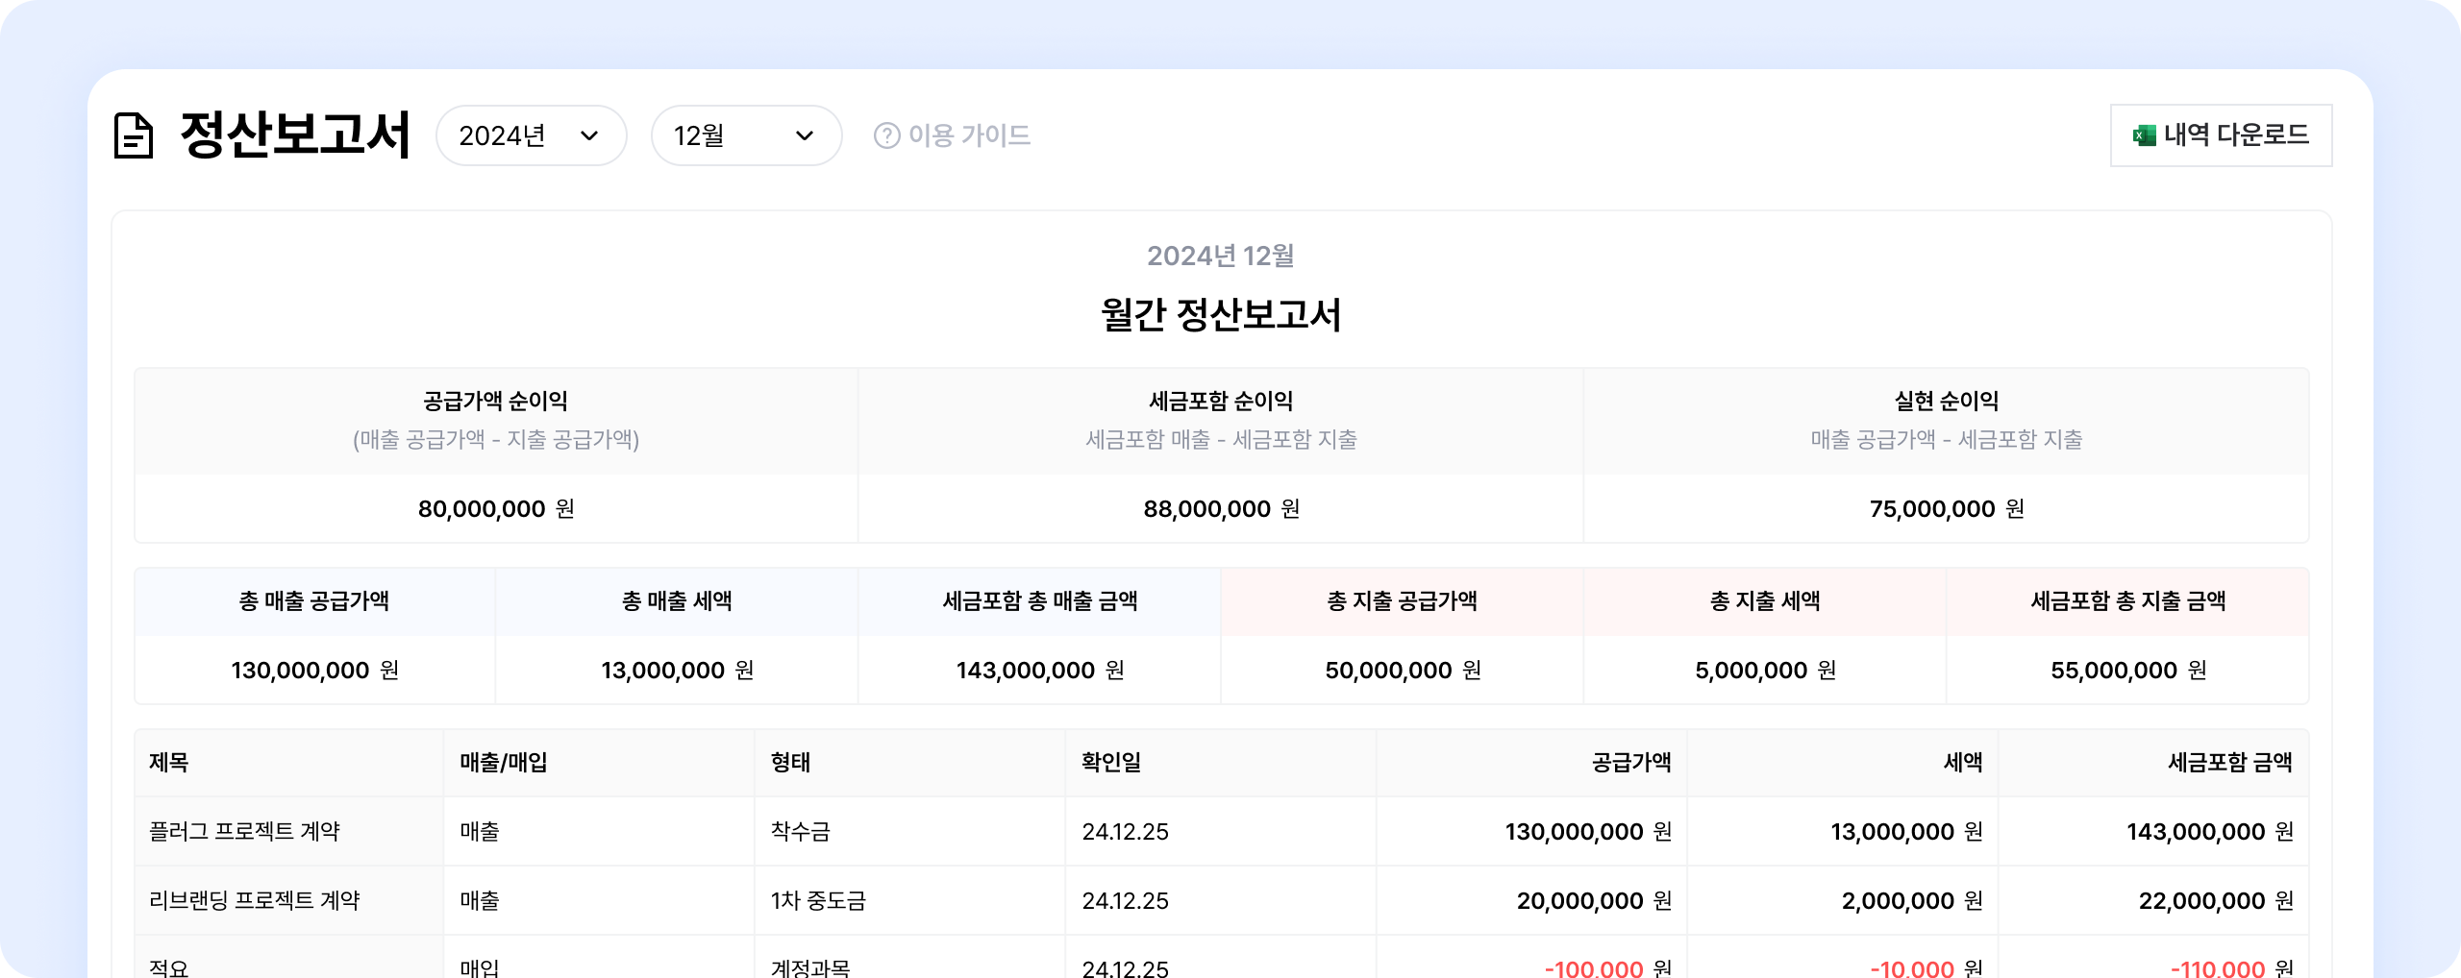This screenshot has height=978, width=2461.
Task: Click the settlement report document icon
Action: coord(134,135)
